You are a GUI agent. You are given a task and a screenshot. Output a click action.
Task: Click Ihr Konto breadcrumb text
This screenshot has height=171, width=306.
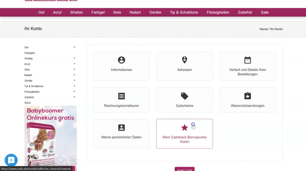(x=276, y=29)
